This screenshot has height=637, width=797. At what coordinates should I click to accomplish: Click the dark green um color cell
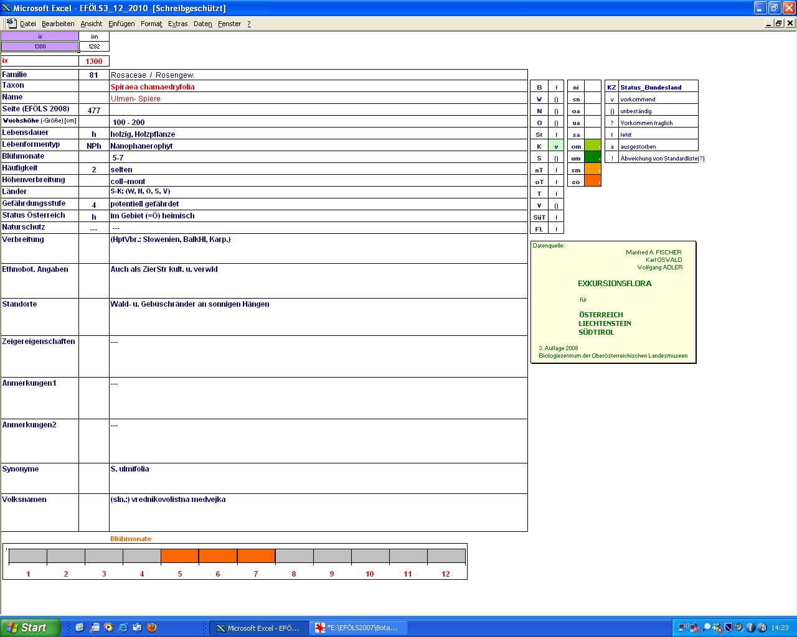593,158
